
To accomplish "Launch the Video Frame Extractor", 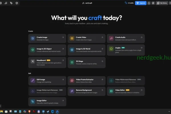I will 86,81.
